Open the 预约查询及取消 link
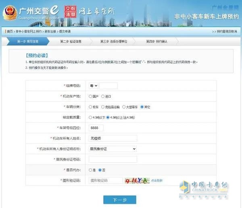Viewport: 242px width, 208px height. tap(225, 31)
